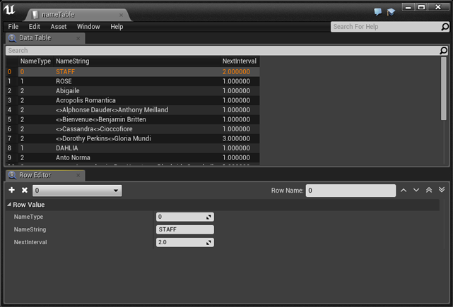453x307 pixels.
Task: Click the 2.000000 NextInterval cell
Action: tap(236, 72)
